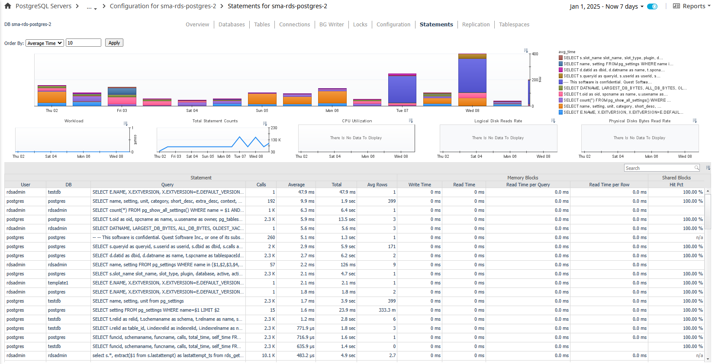Screen dimensions: 715x364
Task: Click the Reports chart icon
Action: [x=676, y=6]
